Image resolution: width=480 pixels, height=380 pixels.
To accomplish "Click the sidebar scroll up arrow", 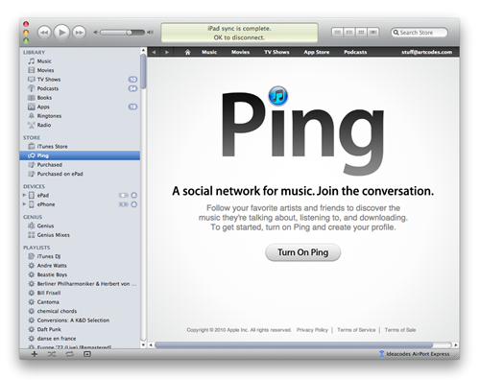I will (x=143, y=50).
